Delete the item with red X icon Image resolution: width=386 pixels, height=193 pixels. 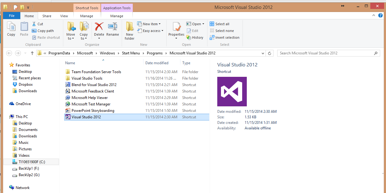tap(99, 27)
